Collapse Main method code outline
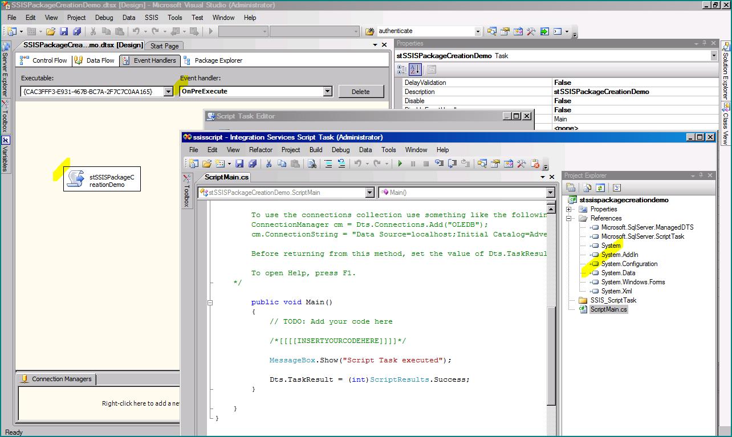 coord(210,303)
